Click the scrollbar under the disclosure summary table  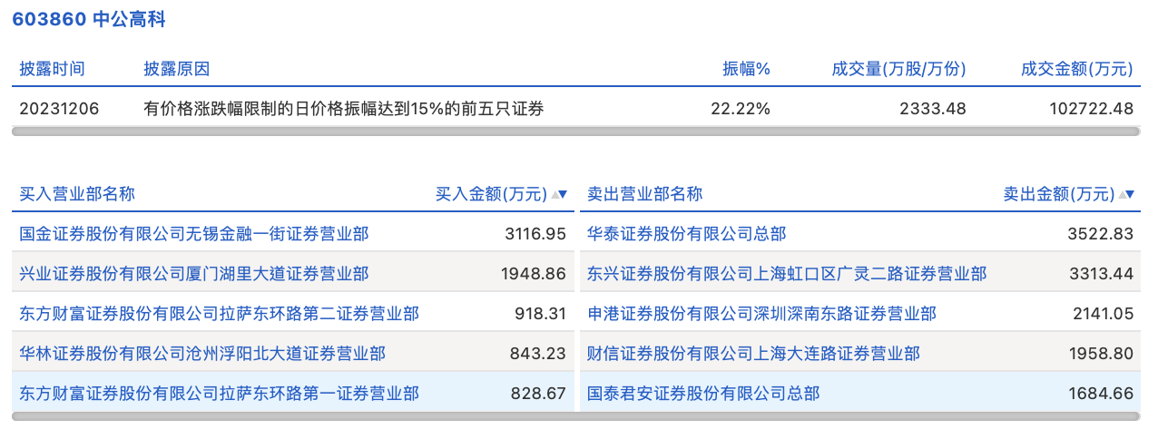(575, 132)
